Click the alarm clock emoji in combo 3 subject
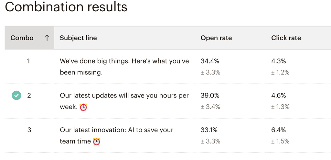This screenshot has height=160, width=331. 96,142
